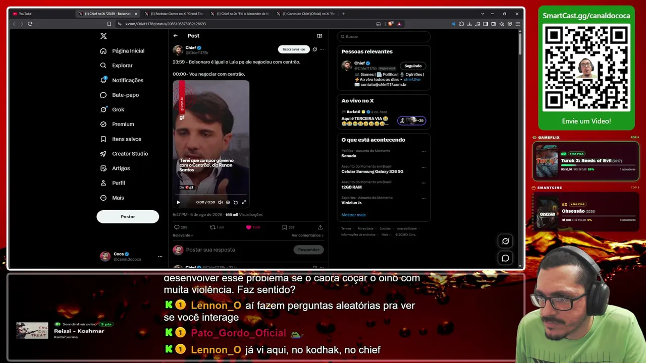
Task: Open Bate-papo messages
Action: [x=120, y=95]
